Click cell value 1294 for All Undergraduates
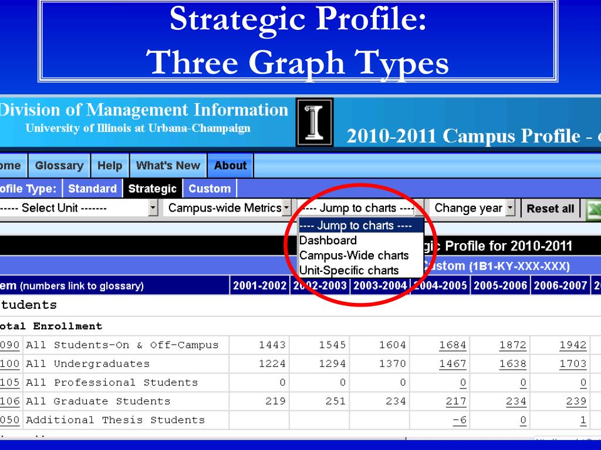The image size is (601, 450). click(x=332, y=364)
